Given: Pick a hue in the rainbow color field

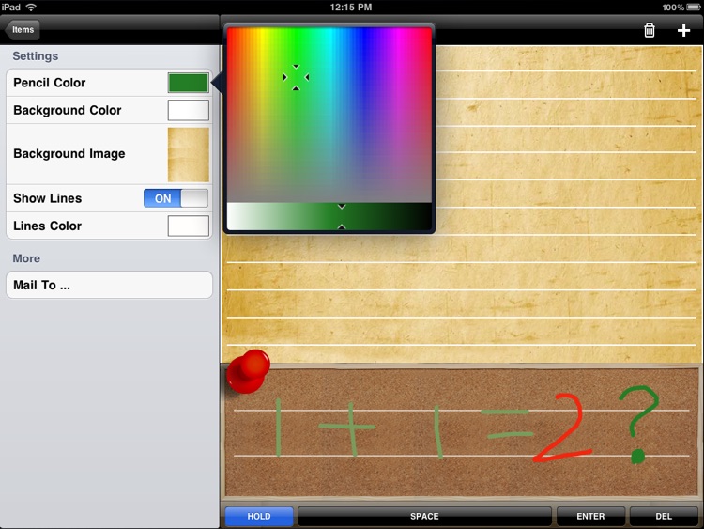Looking at the screenshot, I should (329, 115).
